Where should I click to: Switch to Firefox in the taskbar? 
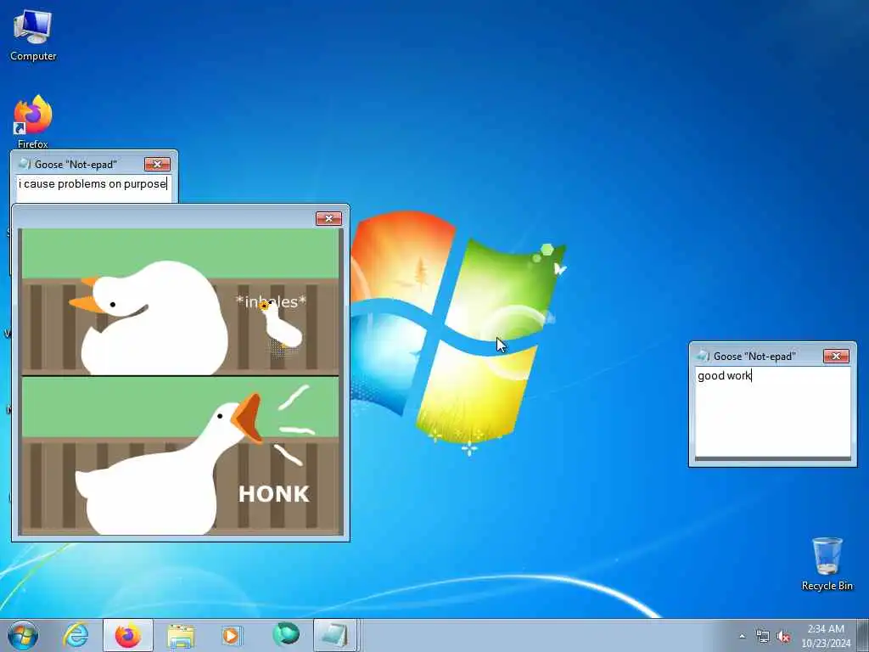(128, 635)
